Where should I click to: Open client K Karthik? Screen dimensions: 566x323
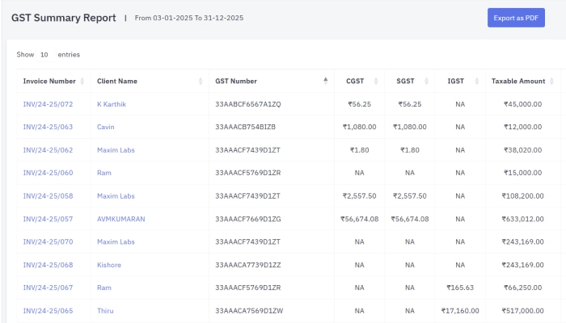click(112, 104)
